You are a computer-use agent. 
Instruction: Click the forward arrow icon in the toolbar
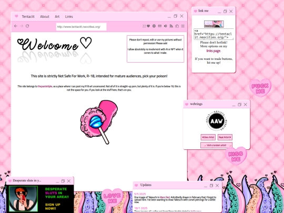(x=22, y=26)
